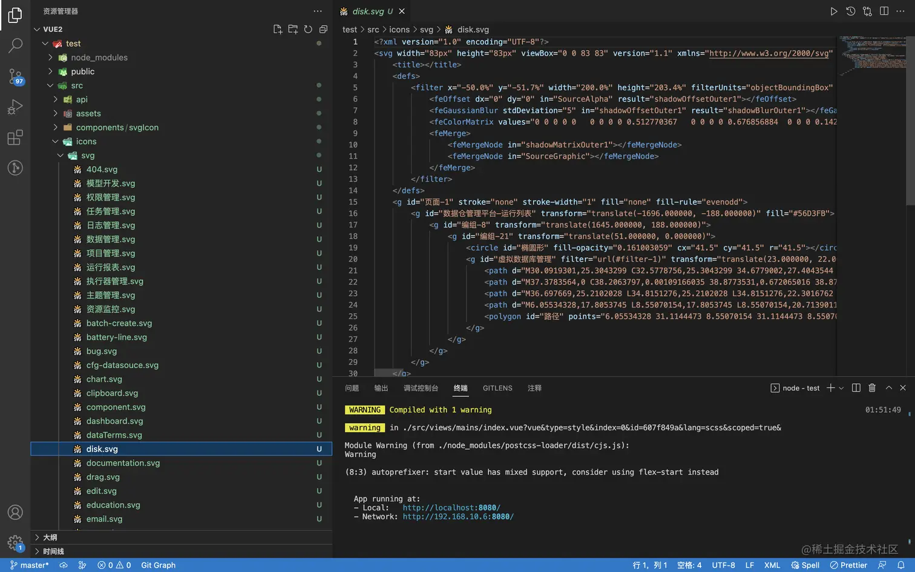
Task: Open the new terminal launch profile dropdown
Action: click(841, 388)
